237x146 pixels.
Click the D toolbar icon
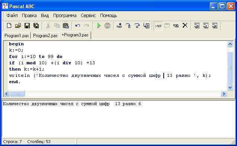click(x=197, y=26)
